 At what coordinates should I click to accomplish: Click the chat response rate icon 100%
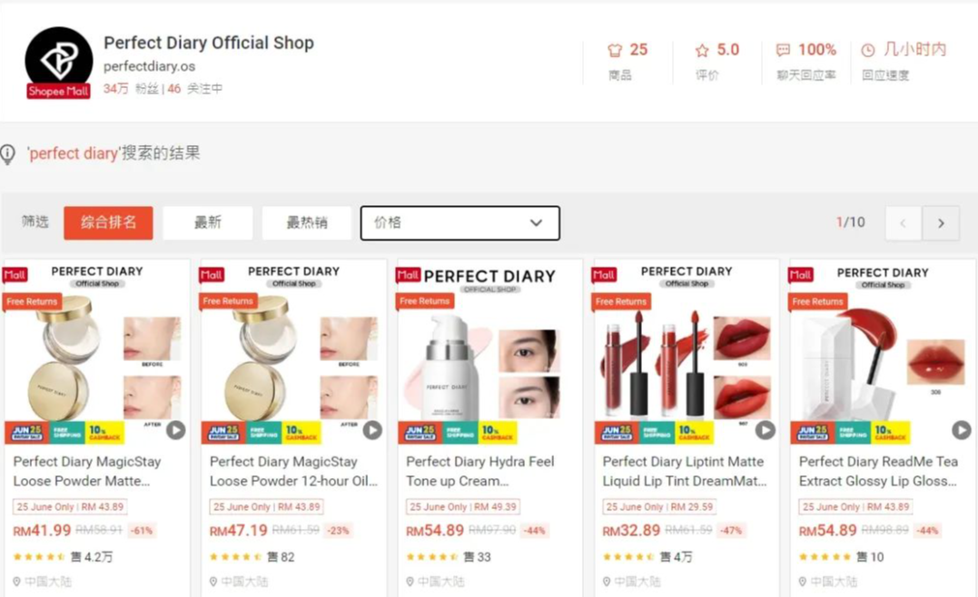coord(783,50)
